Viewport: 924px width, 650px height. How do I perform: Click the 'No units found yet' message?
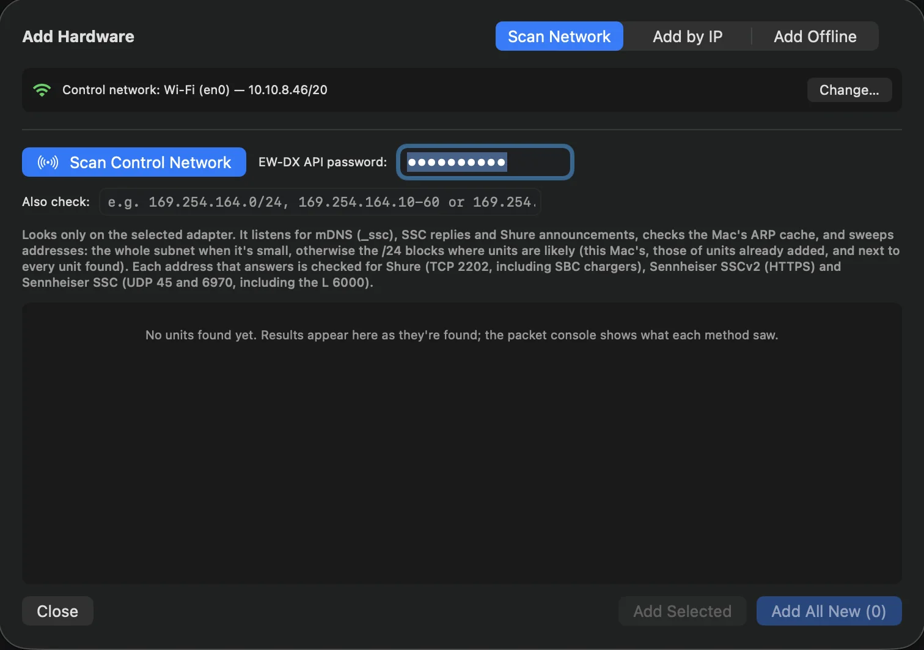(x=462, y=335)
